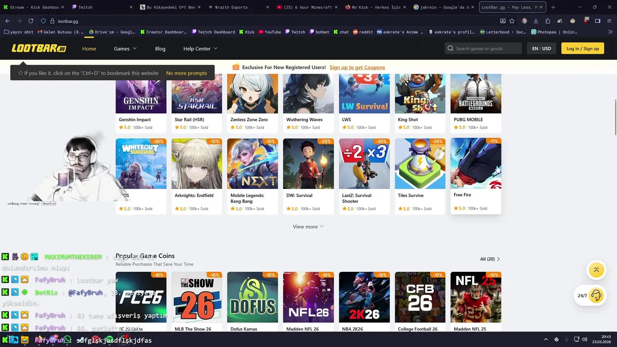The height and width of the screenshot is (347, 617).
Task: Expand the Help Center dropdown
Action: [201, 48]
